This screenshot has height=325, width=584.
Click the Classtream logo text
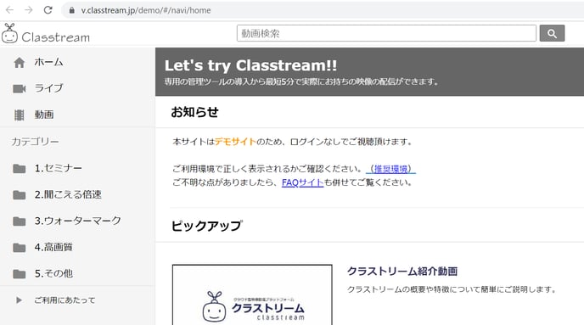pyautogui.click(x=56, y=37)
